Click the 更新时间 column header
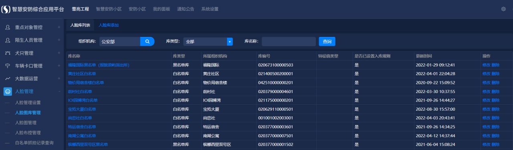 point(424,56)
